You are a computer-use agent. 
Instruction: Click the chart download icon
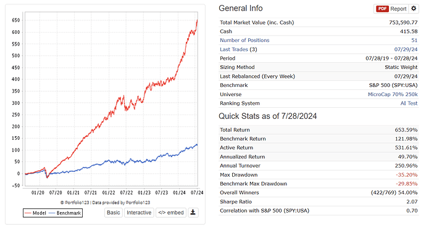[x=193, y=213]
